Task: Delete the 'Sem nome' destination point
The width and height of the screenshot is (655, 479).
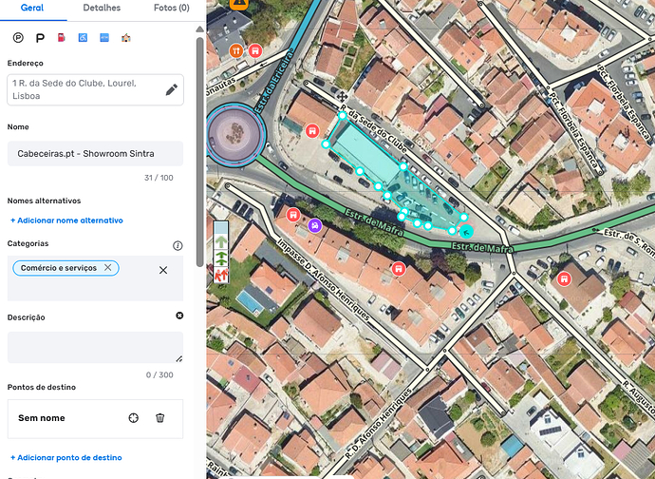Action: [160, 418]
